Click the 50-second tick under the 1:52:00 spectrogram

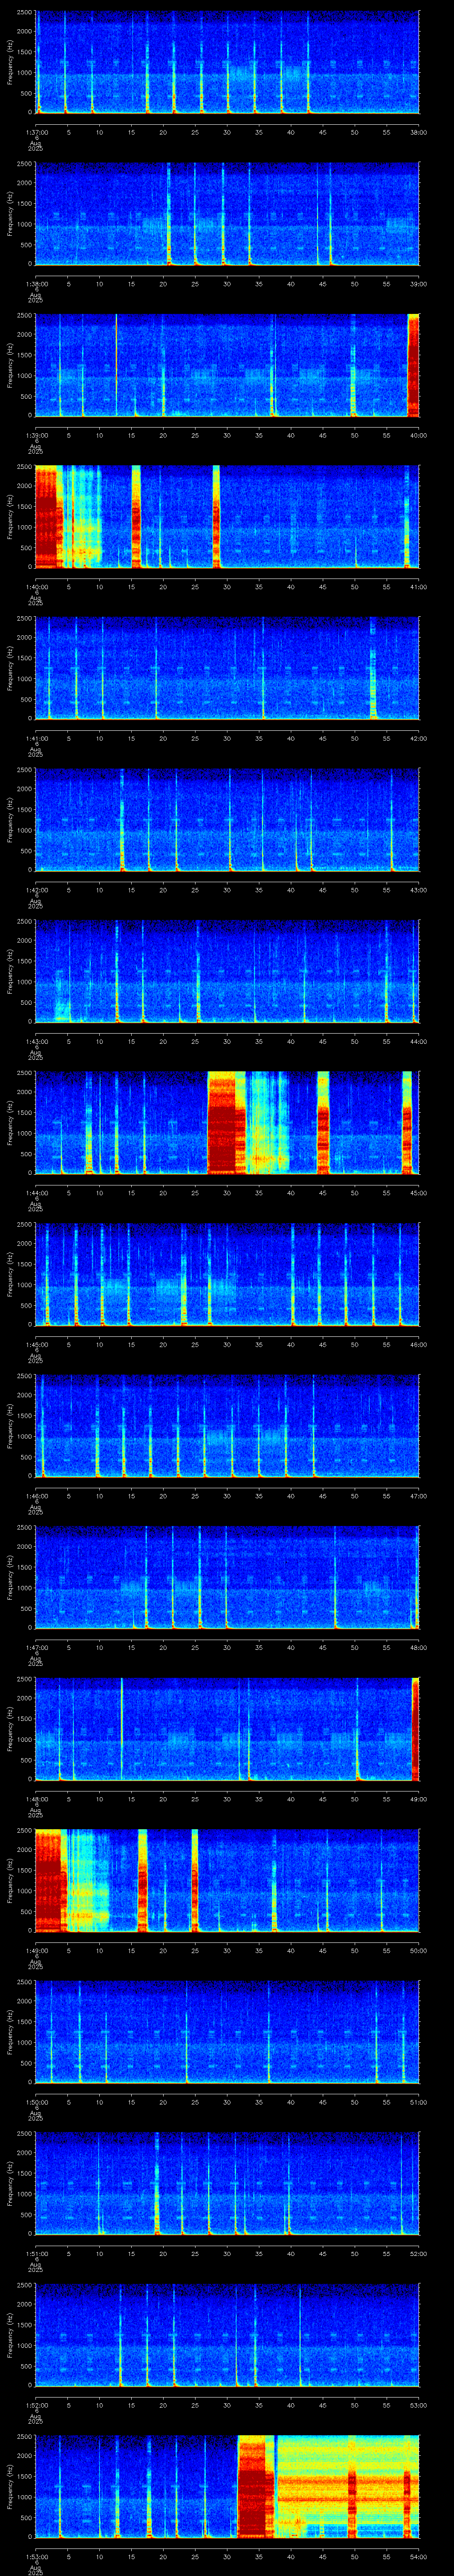coord(355,2404)
